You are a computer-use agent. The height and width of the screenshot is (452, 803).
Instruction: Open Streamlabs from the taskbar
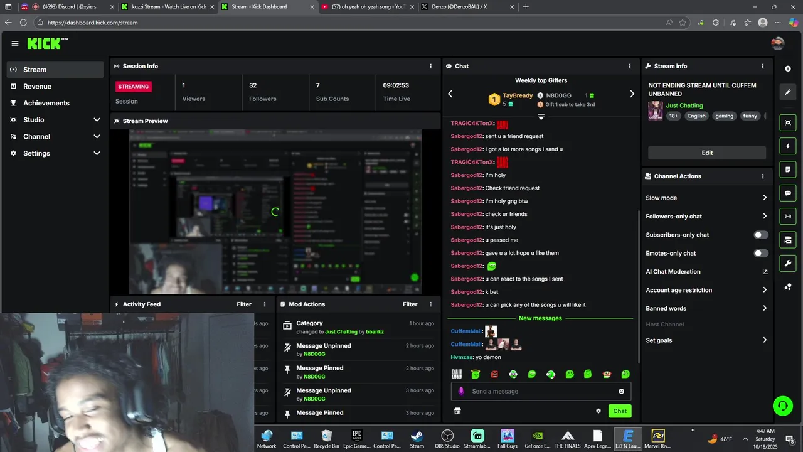tap(477, 439)
